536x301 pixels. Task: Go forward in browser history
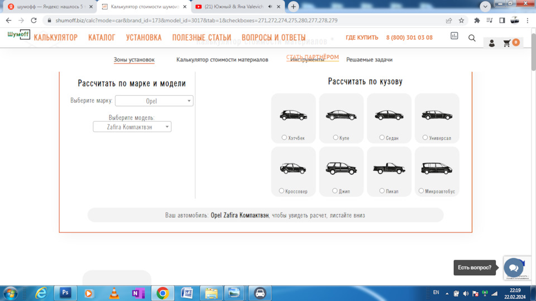pos(21,21)
